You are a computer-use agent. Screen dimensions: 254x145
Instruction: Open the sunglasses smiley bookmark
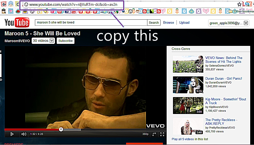pyautogui.click(x=25, y=11)
